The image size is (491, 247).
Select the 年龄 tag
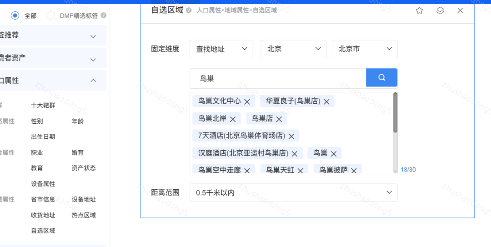[x=78, y=121]
